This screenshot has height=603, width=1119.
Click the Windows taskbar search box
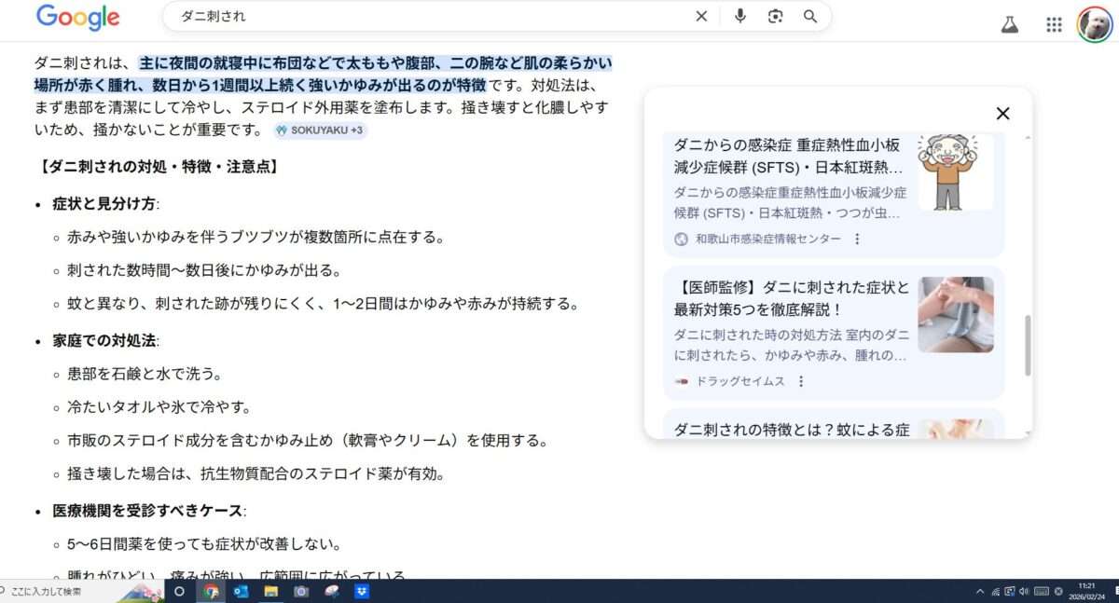[x=56, y=591]
